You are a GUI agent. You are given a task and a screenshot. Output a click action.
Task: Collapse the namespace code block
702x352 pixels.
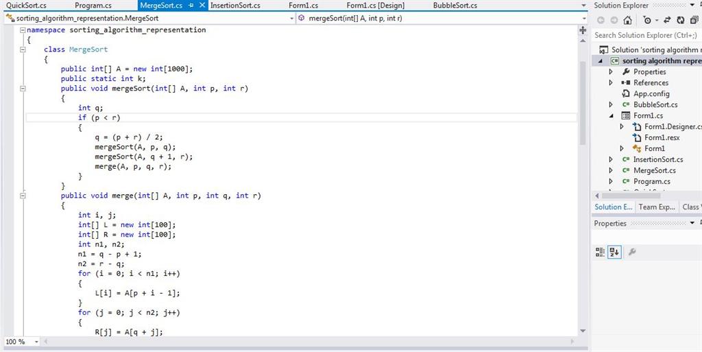[23, 30]
